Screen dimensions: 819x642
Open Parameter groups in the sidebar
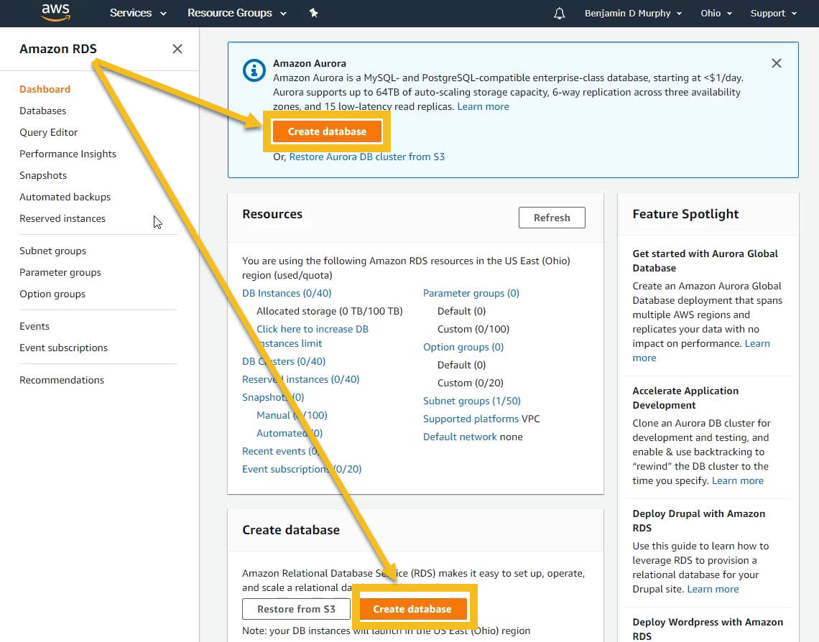pyautogui.click(x=60, y=272)
